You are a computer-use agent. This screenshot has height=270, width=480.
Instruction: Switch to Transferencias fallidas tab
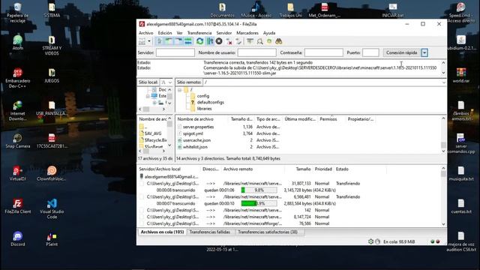coord(210,232)
